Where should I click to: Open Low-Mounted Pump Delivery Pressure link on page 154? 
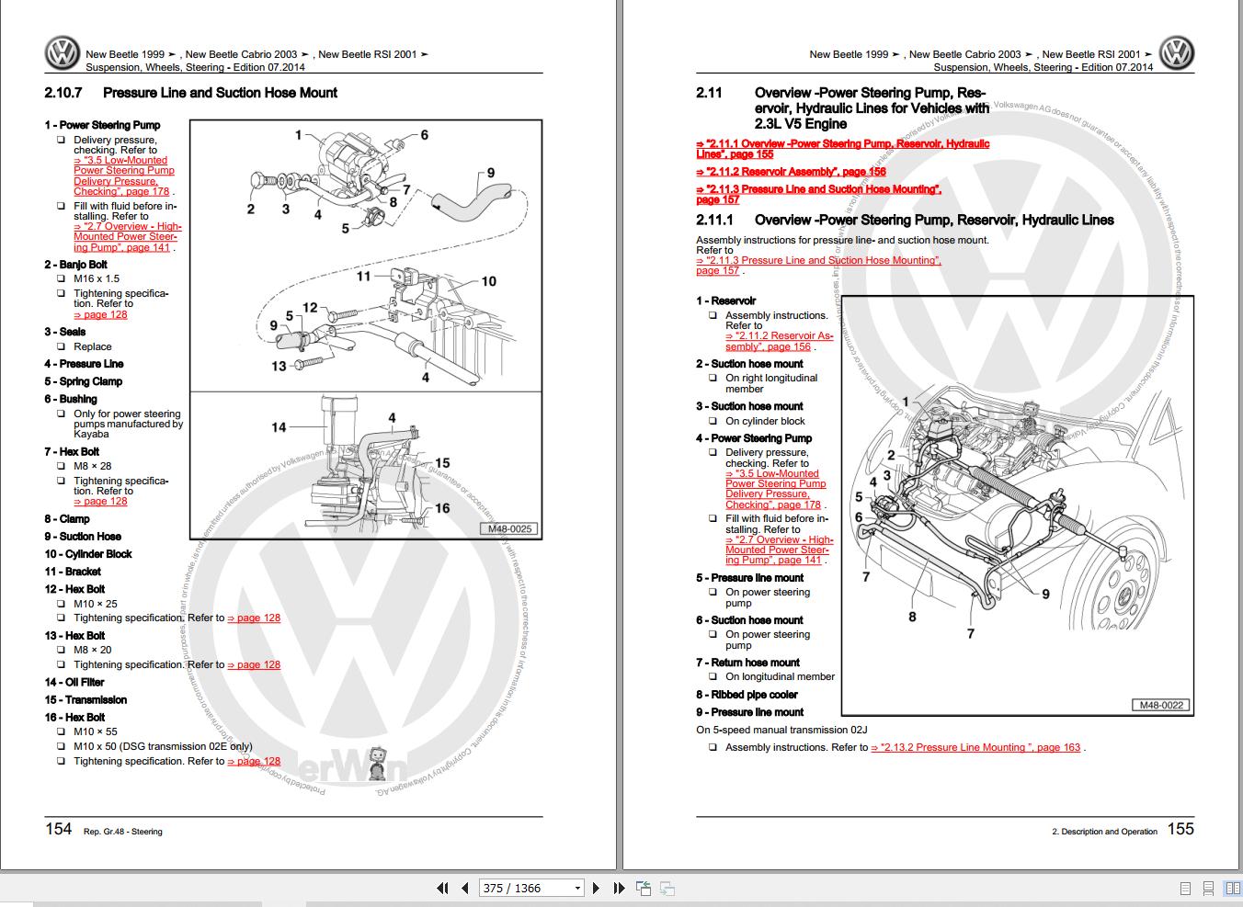(x=123, y=176)
